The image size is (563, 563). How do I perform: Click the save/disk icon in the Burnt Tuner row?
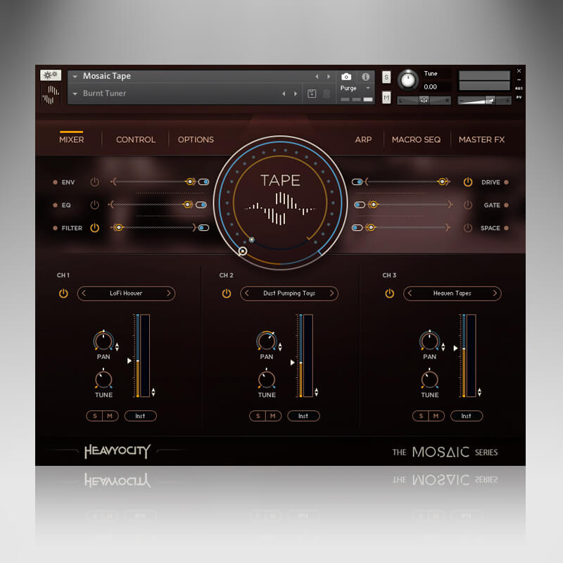coord(312,92)
